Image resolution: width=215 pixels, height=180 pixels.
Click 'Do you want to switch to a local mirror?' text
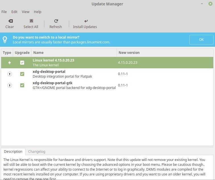[46, 37]
